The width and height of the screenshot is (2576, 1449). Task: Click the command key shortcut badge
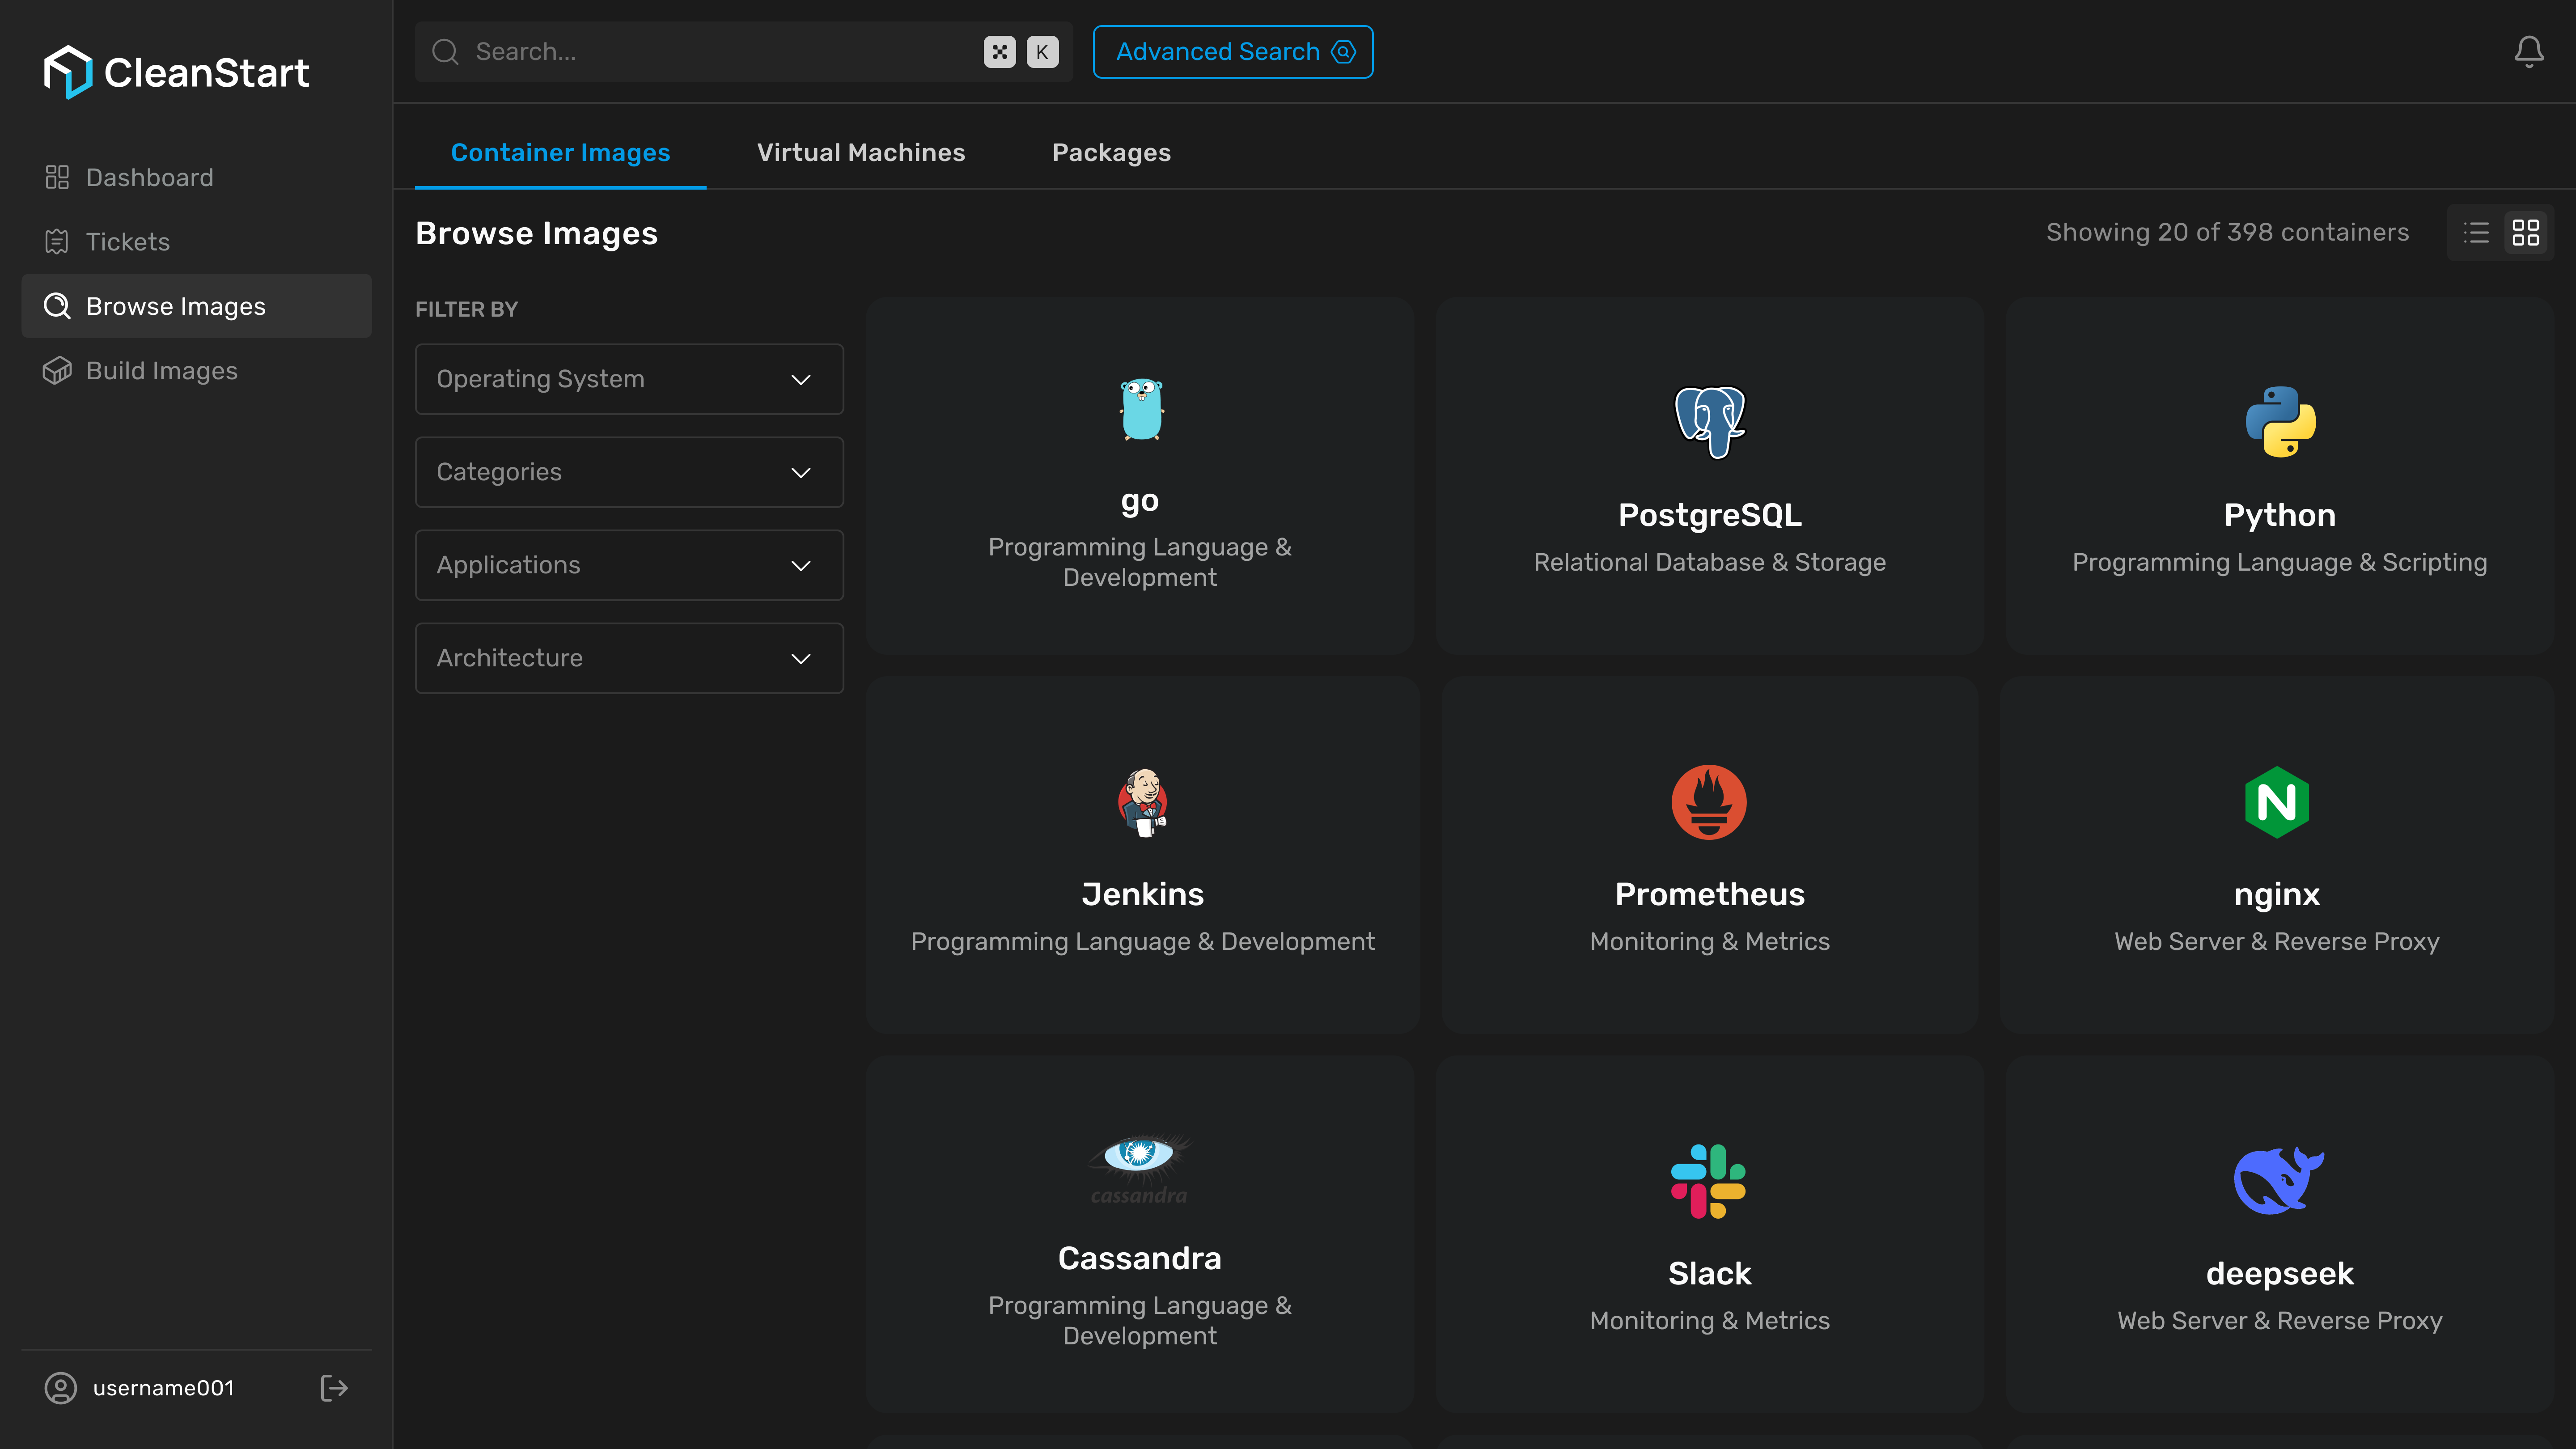pyautogui.click(x=999, y=52)
